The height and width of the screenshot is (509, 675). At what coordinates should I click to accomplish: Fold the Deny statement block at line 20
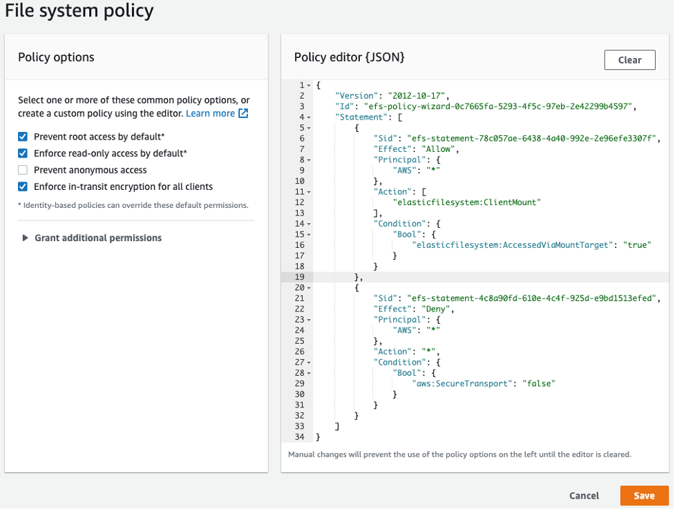click(309, 288)
